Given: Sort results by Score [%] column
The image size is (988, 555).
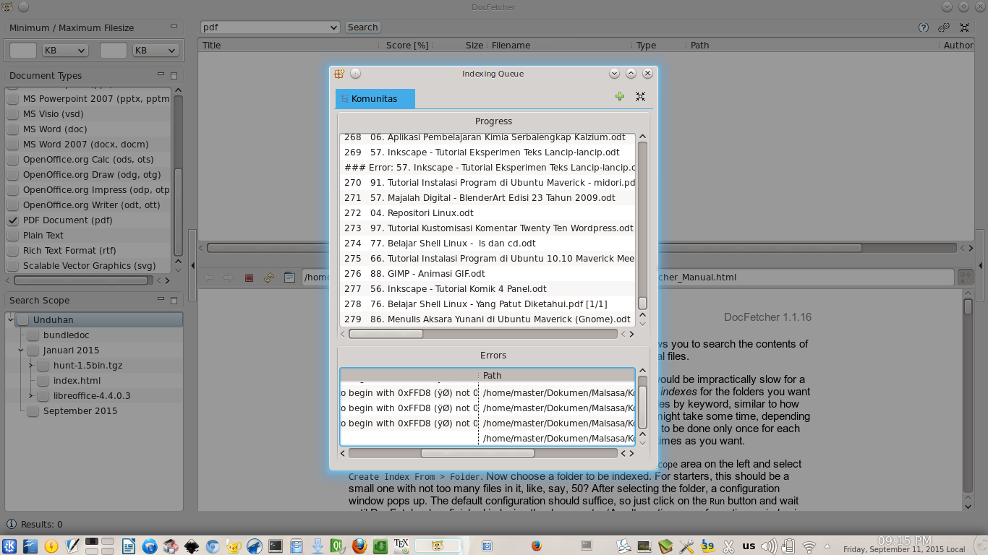Looking at the screenshot, I should 407,45.
